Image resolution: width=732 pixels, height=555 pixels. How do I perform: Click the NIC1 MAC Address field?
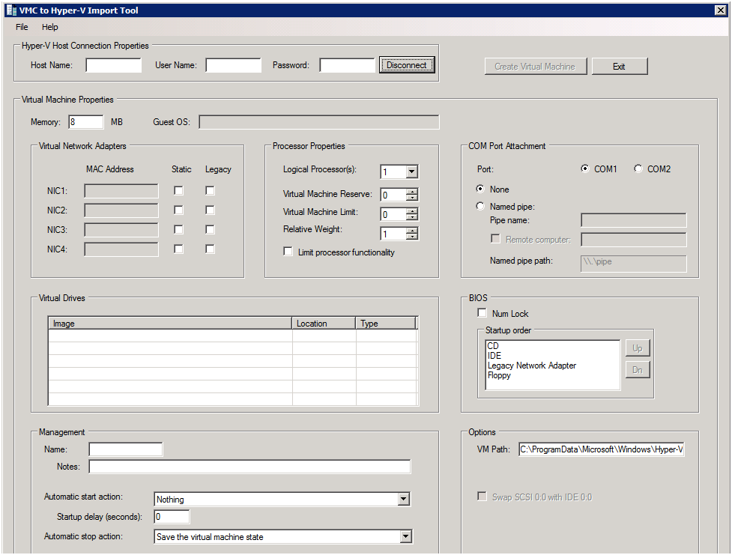point(121,191)
